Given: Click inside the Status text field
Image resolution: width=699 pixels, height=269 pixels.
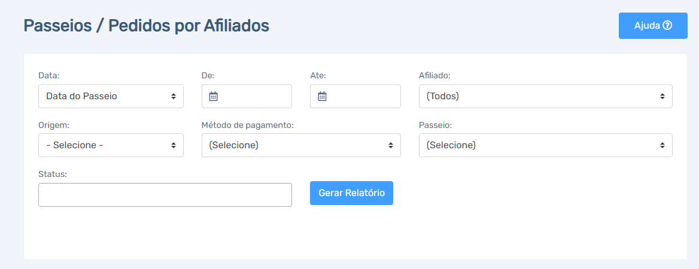Looking at the screenshot, I should 165,195.
